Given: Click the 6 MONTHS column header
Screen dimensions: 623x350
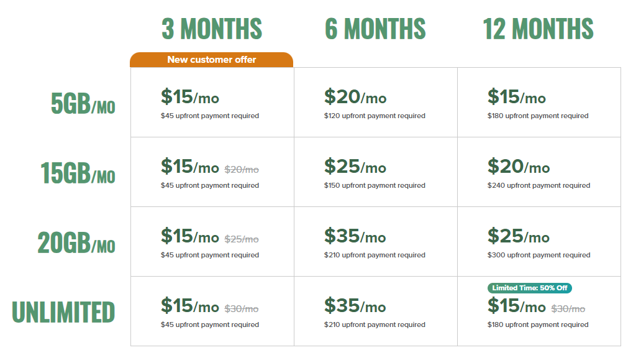Looking at the screenshot, I should [x=375, y=29].
